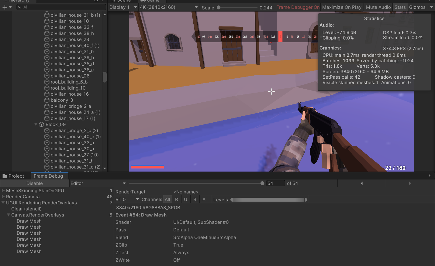Toggle Maximize On Play
Screen dimensions: 435x266
point(342,7)
